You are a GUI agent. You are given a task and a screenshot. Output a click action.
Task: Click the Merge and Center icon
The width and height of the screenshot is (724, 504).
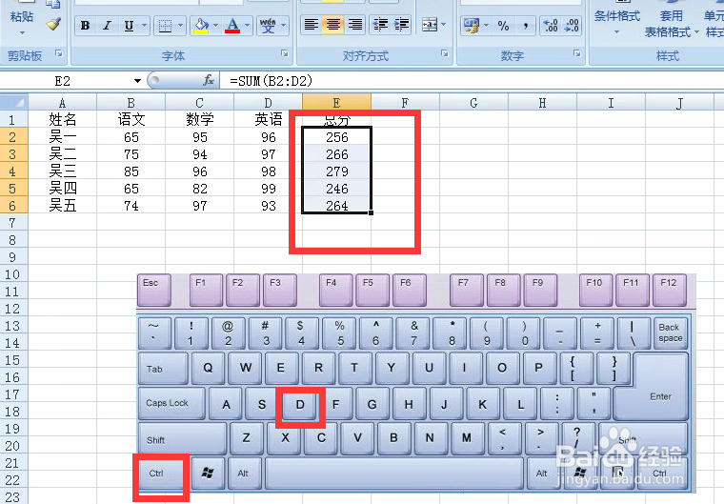[430, 25]
